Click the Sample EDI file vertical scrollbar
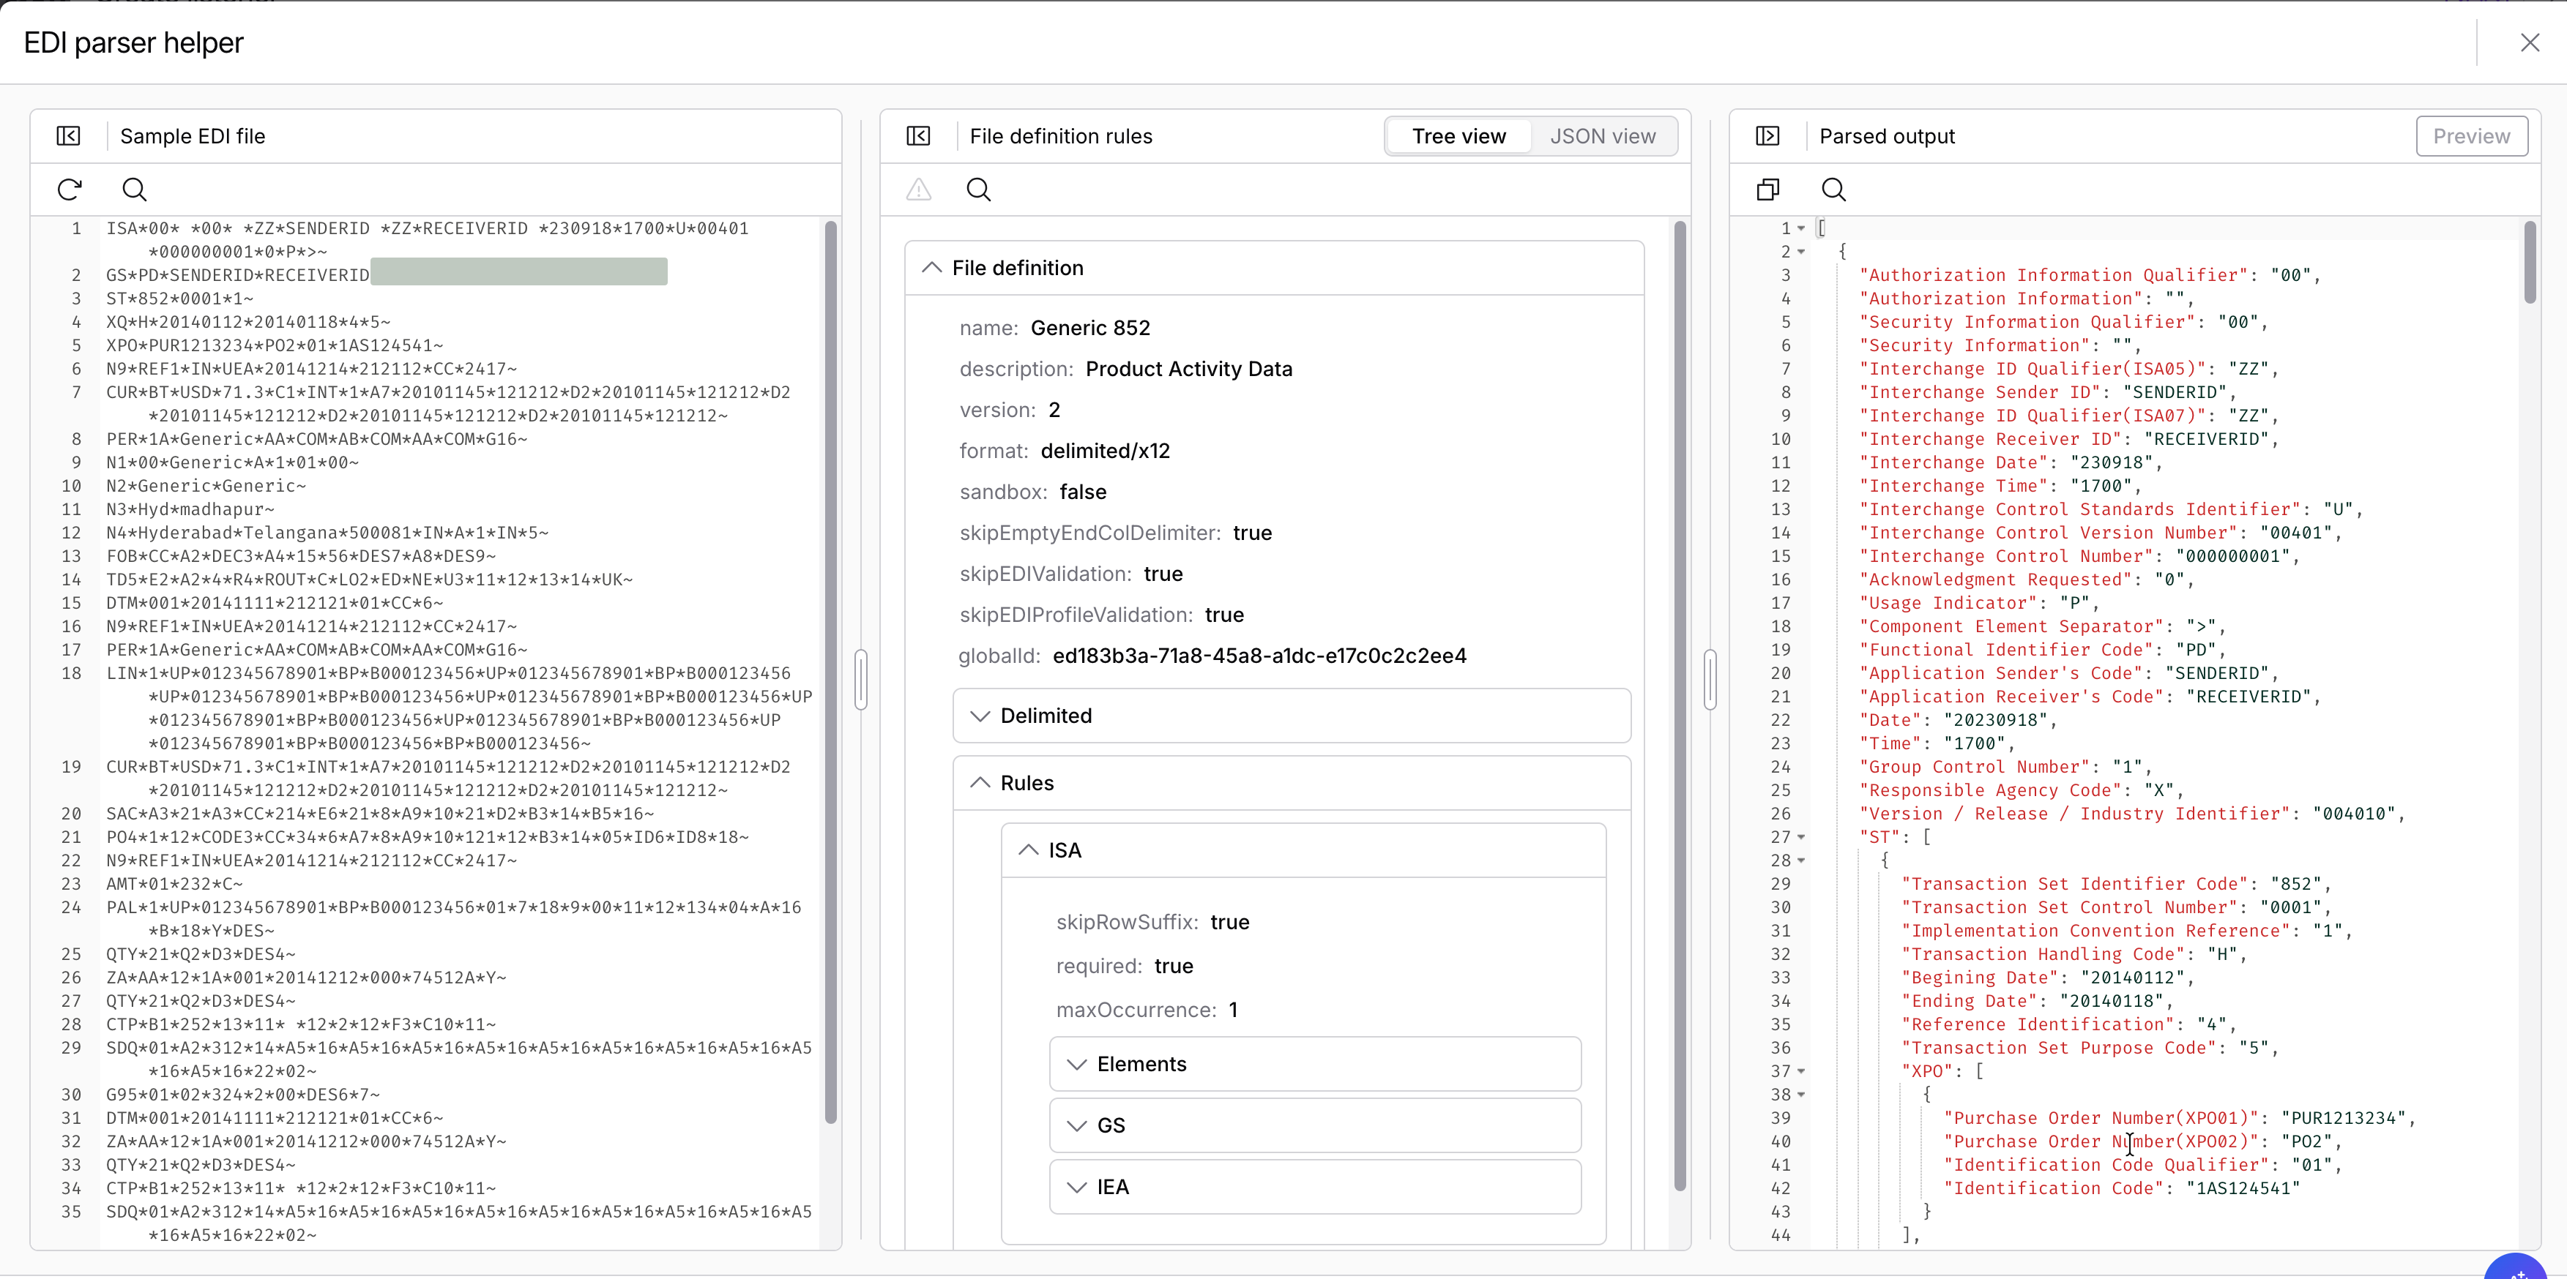Viewport: 2567px width, 1279px height. click(831, 672)
